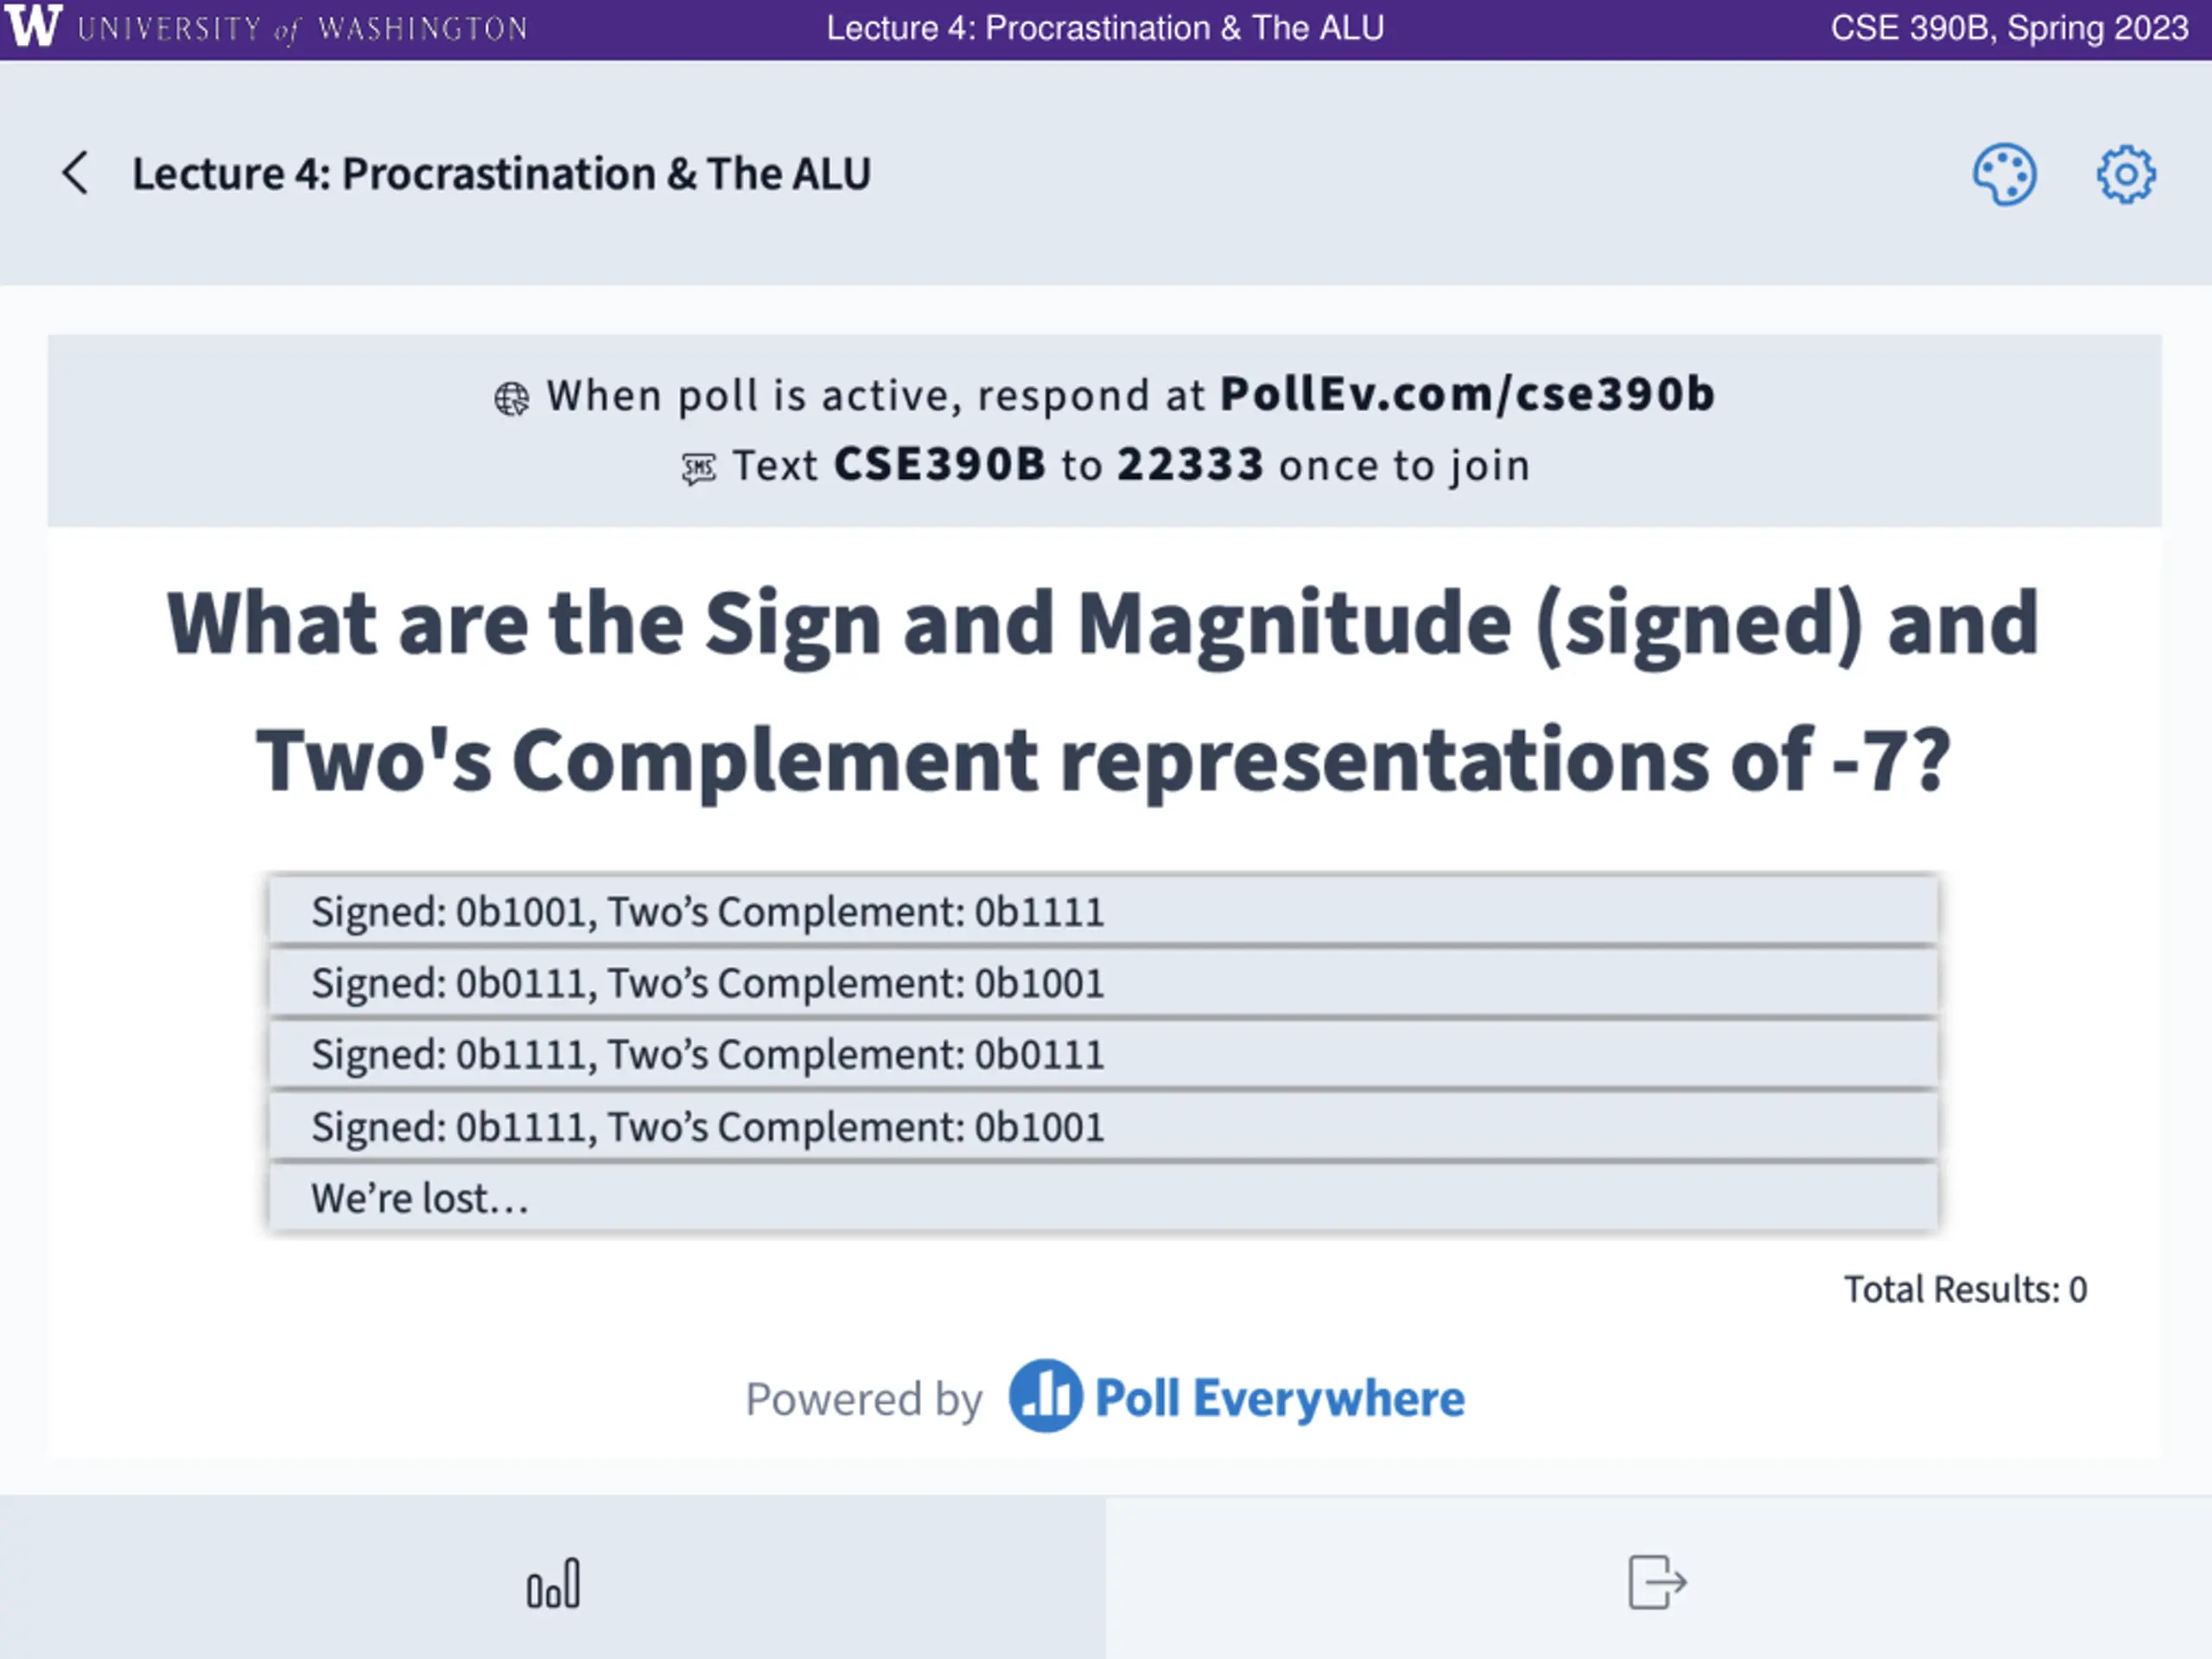This screenshot has height=1659, width=2212.
Task: Open the settings gear icon
Action: 2126,175
